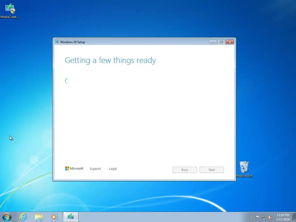Open Action Center flag icon
This screenshot has height=222, width=296.
click(x=257, y=217)
